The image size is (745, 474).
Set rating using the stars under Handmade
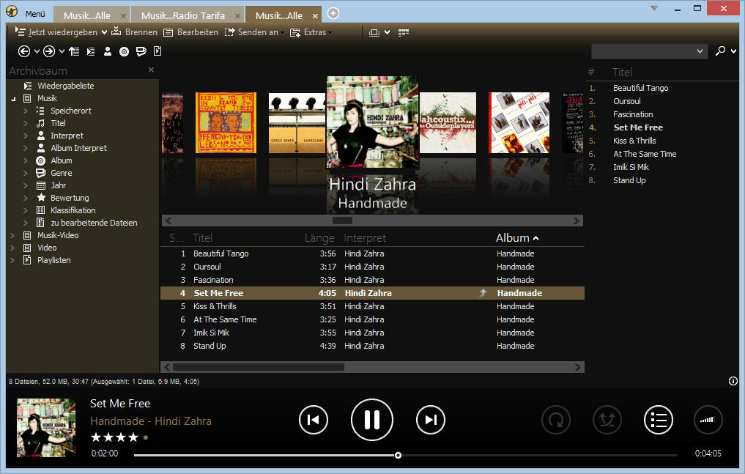119,437
